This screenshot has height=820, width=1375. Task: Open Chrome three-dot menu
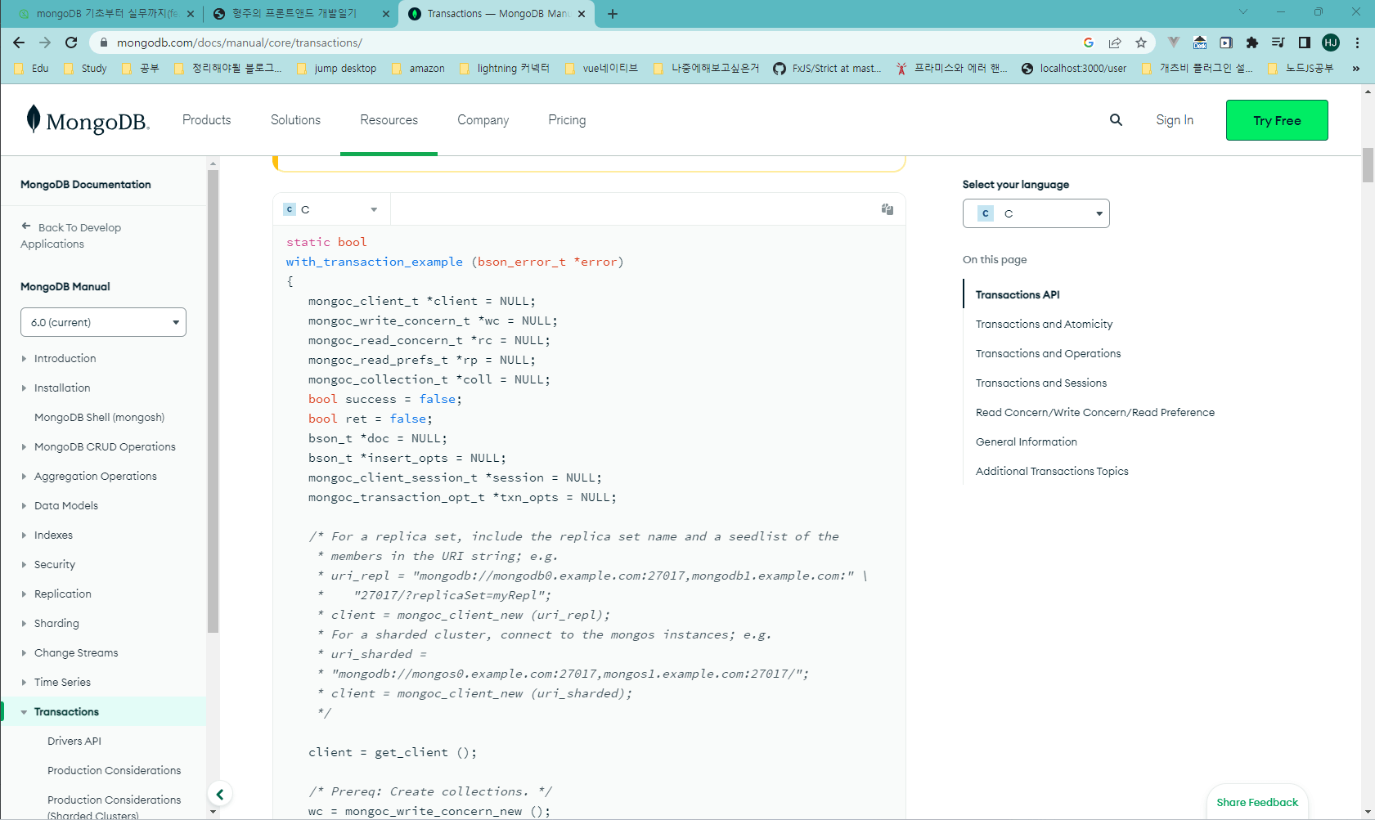[x=1357, y=43]
